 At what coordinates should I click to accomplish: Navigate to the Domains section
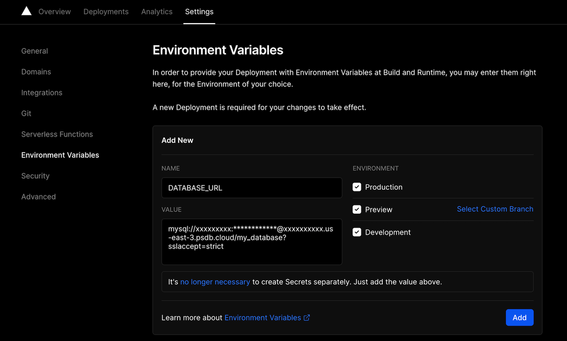click(36, 72)
